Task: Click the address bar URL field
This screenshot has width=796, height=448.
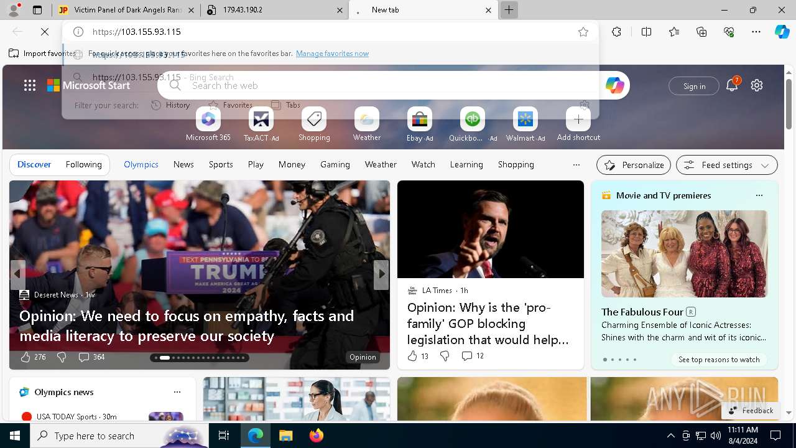Action: 330,32
